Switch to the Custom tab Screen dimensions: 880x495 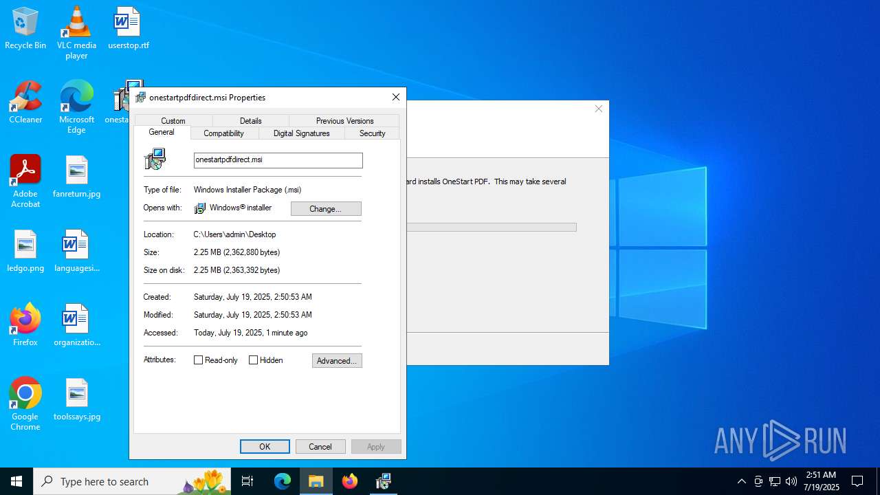click(173, 121)
